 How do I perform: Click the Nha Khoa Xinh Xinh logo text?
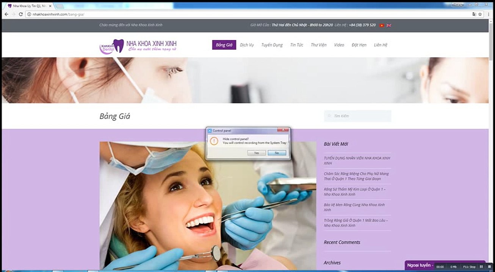click(x=151, y=46)
